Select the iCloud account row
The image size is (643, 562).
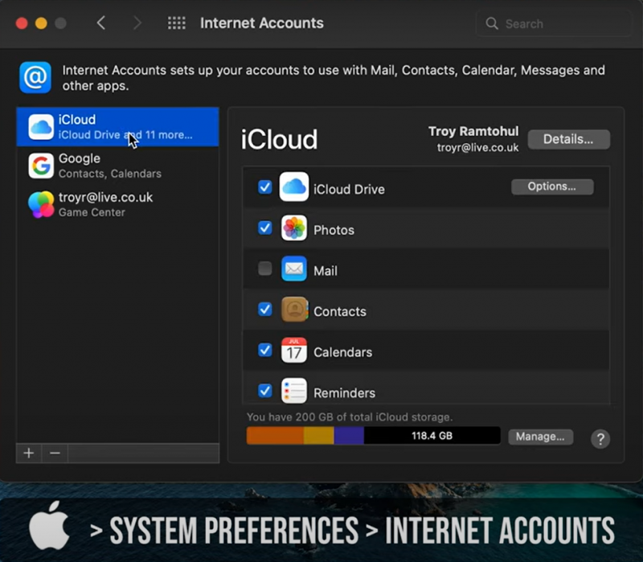pyautogui.click(x=117, y=127)
